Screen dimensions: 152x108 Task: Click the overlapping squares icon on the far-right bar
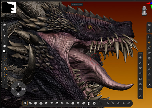pos(149,74)
